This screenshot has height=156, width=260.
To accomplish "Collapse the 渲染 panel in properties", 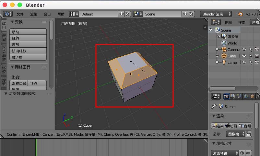I will 214,116.
